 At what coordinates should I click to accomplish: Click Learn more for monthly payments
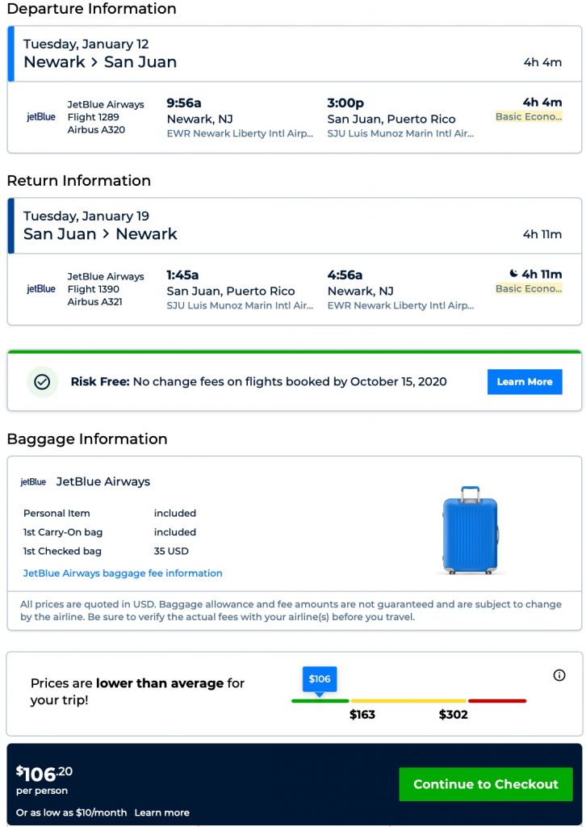pyautogui.click(x=162, y=812)
